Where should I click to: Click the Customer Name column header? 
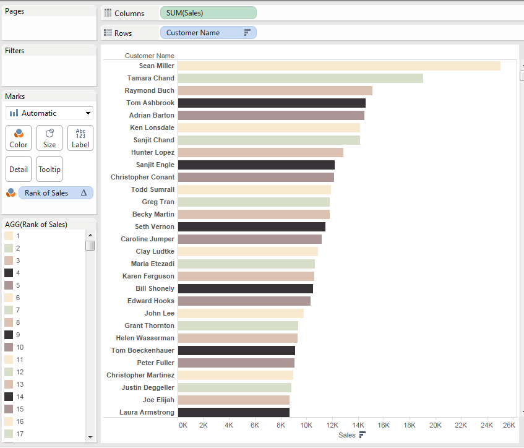coord(149,56)
